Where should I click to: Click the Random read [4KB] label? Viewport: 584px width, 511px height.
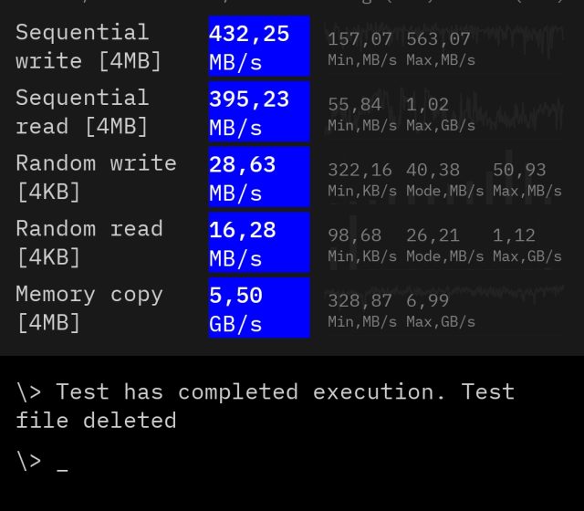89,244
